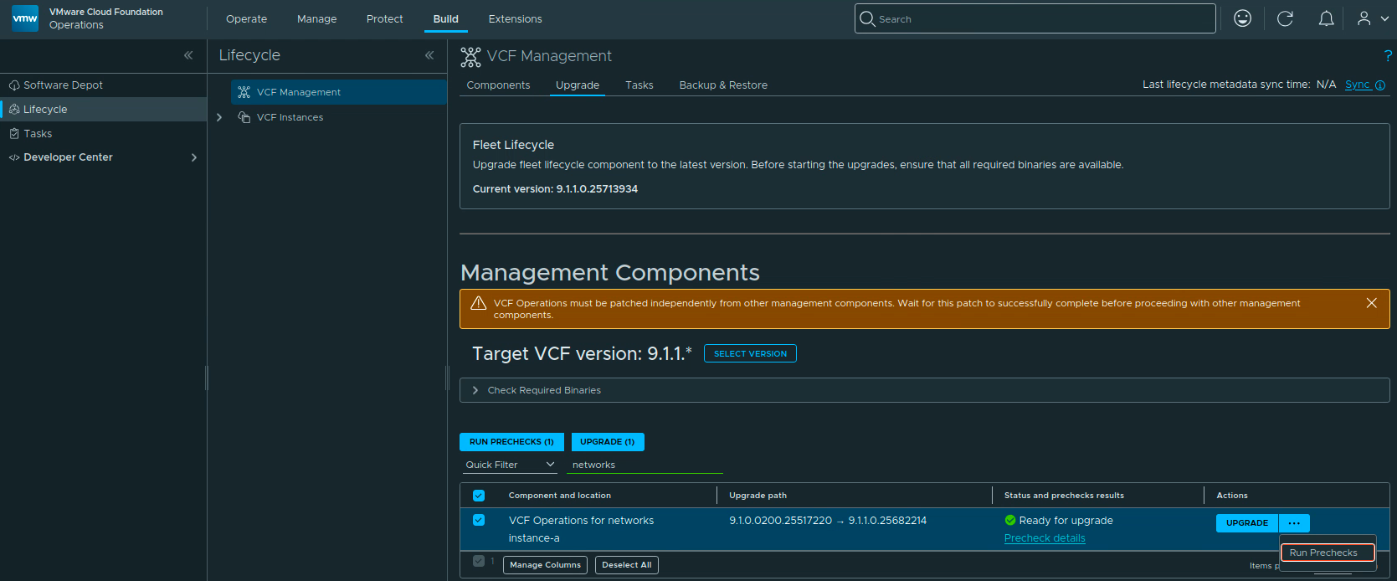Click the Upgrade path column header
The image size is (1397, 581).
[x=758, y=496]
